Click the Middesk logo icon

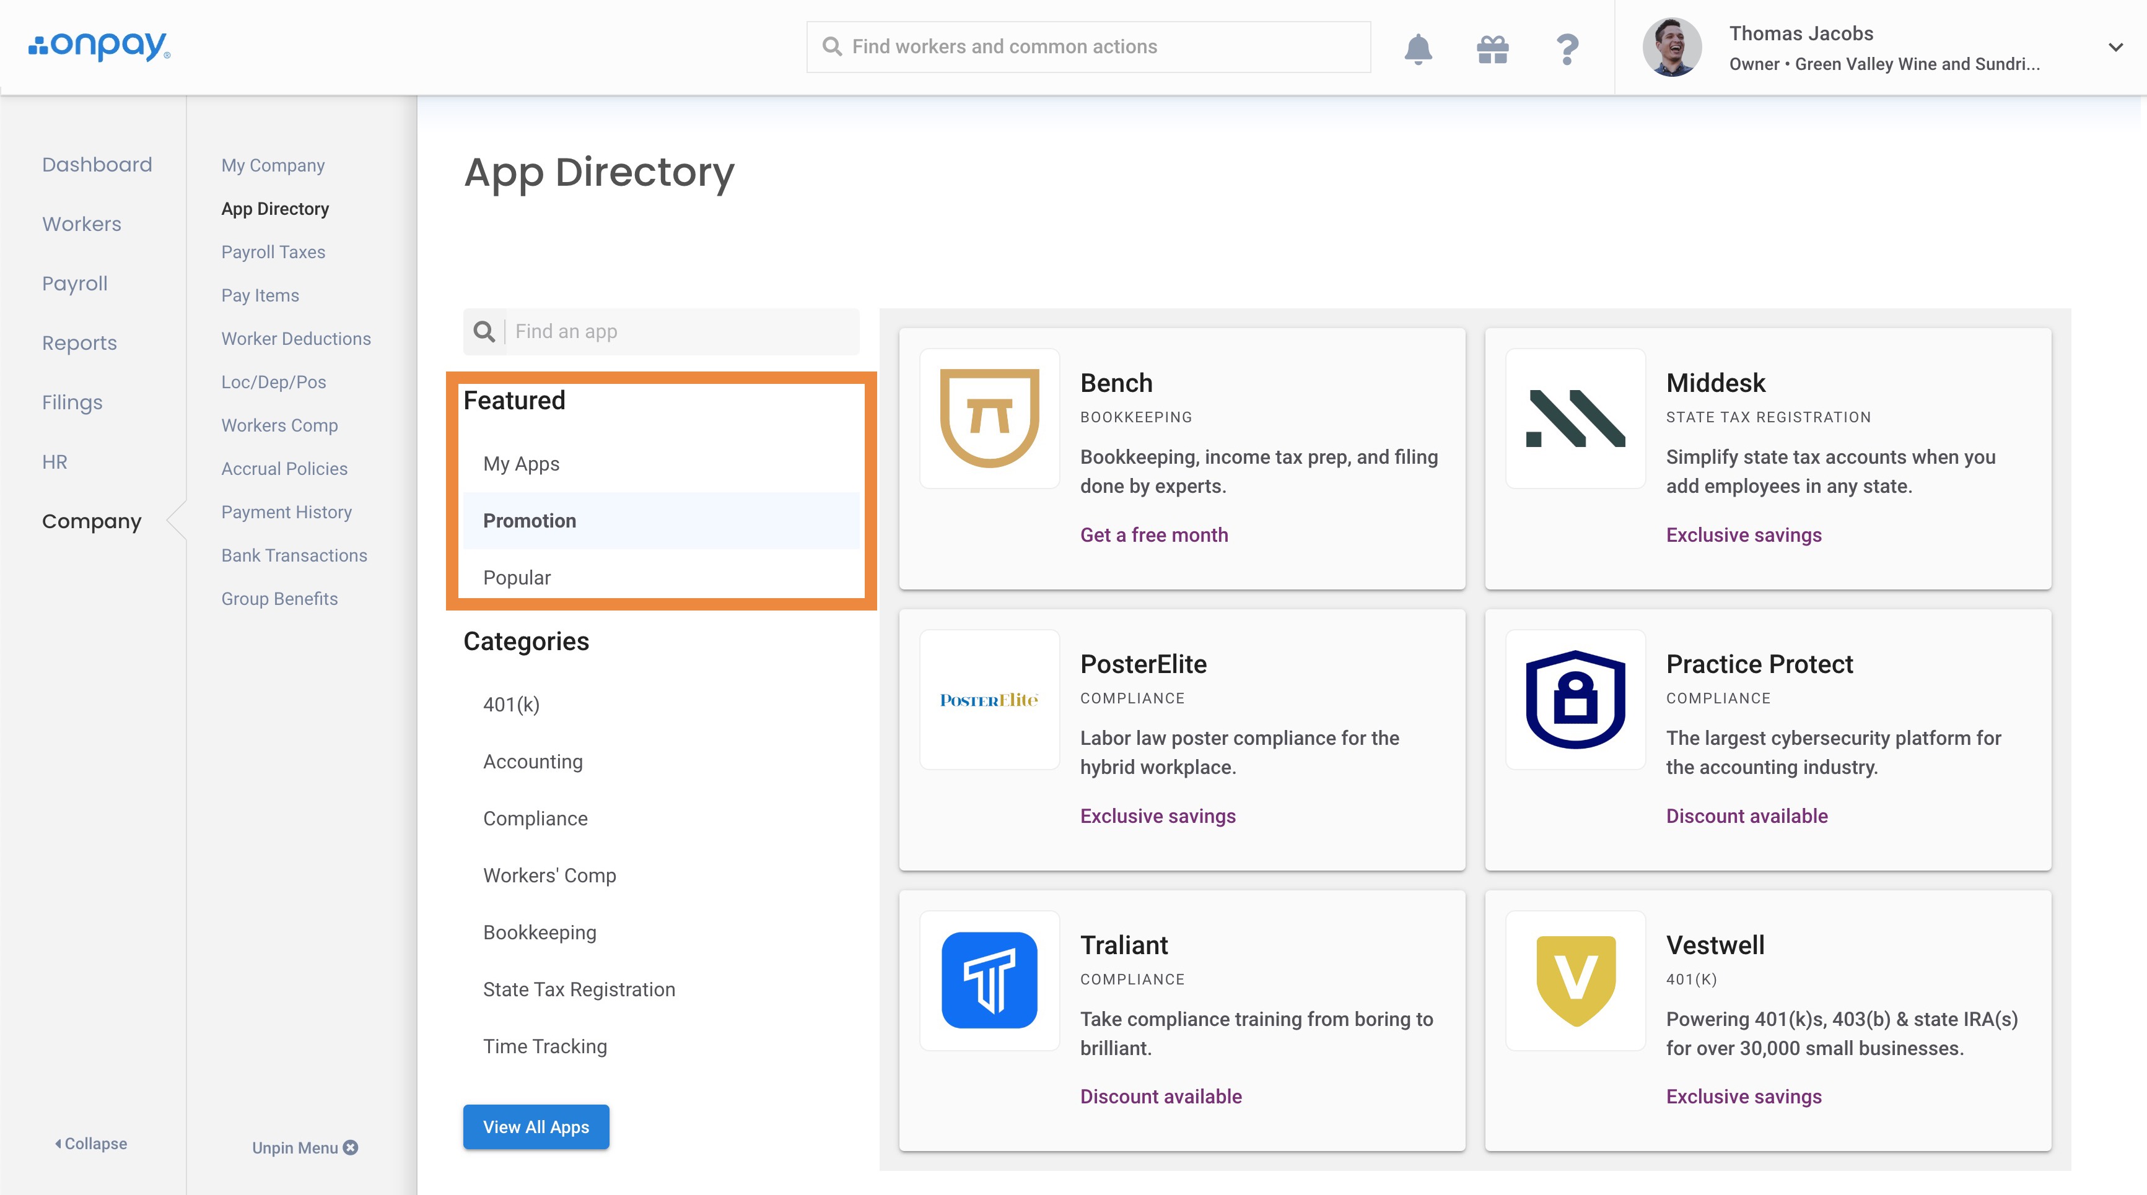(1575, 419)
